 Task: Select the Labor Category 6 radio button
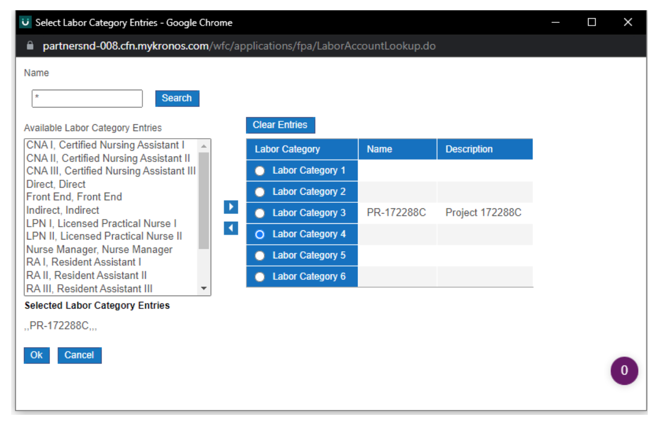pos(260,277)
